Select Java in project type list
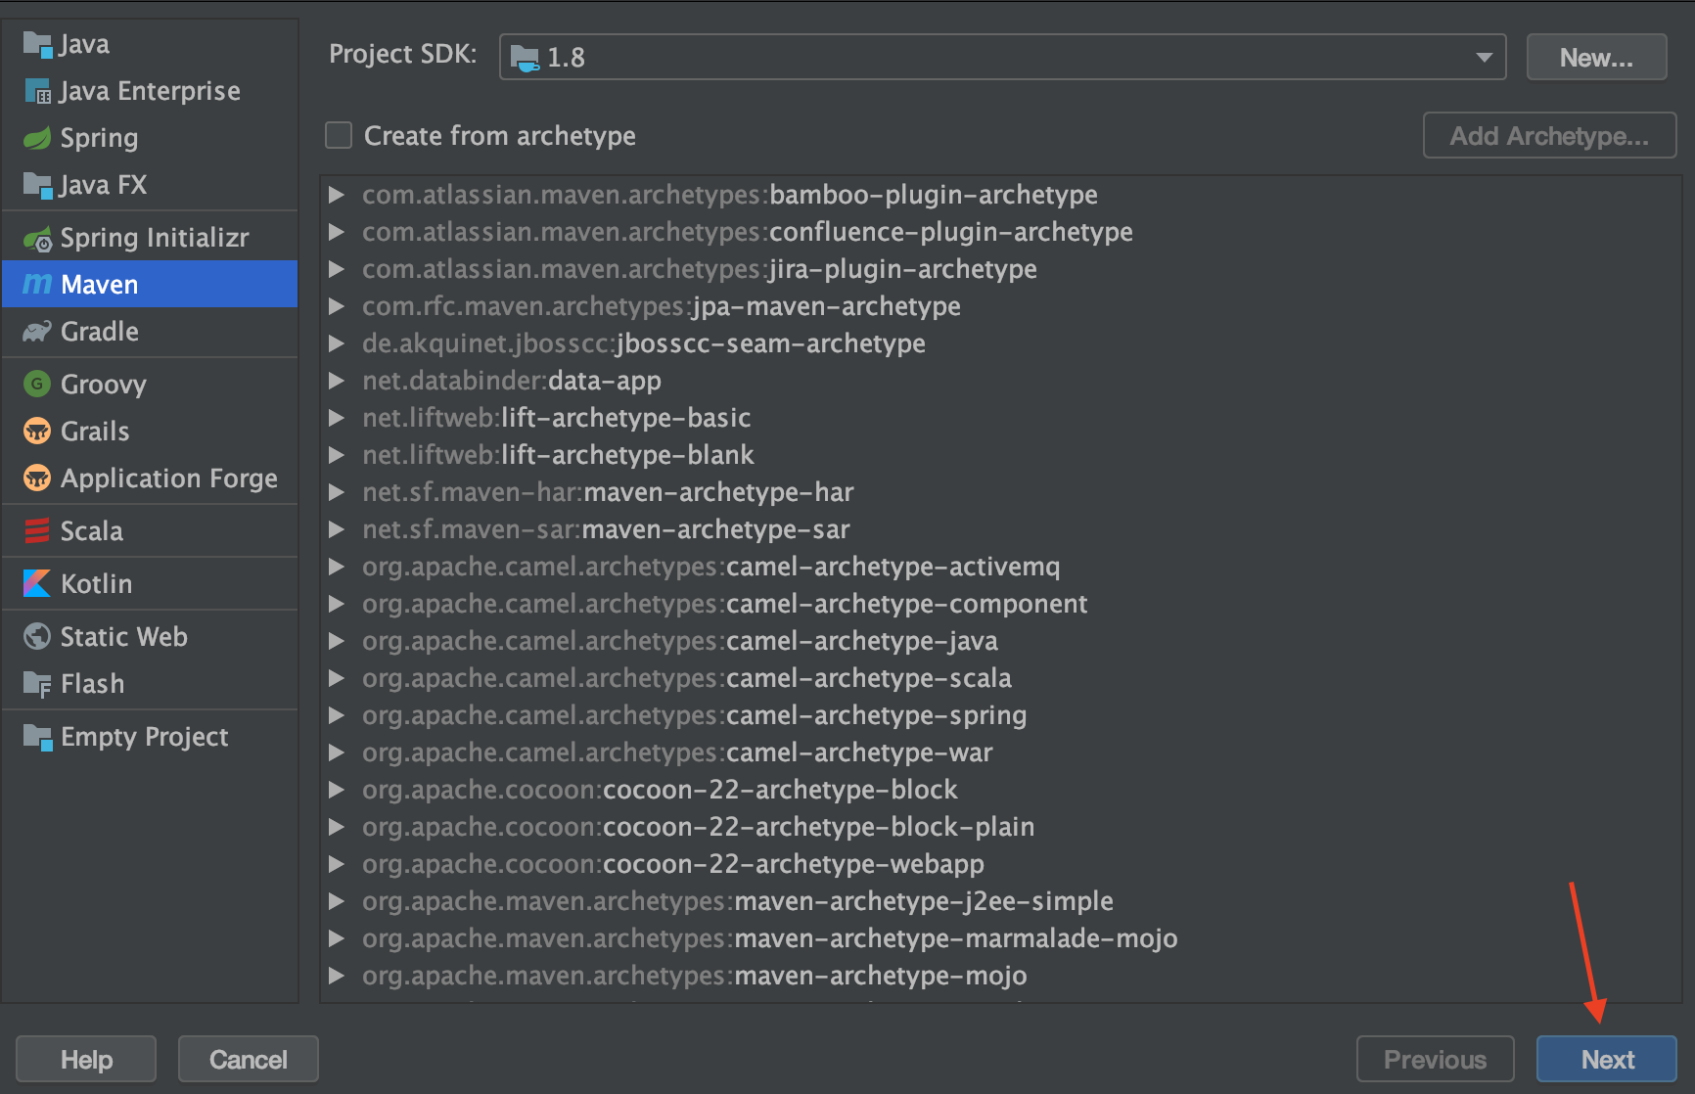Screen dimensions: 1695x1094 tap(150, 44)
